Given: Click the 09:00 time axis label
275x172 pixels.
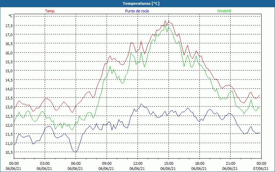Looking at the screenshot, I should click(107, 164).
